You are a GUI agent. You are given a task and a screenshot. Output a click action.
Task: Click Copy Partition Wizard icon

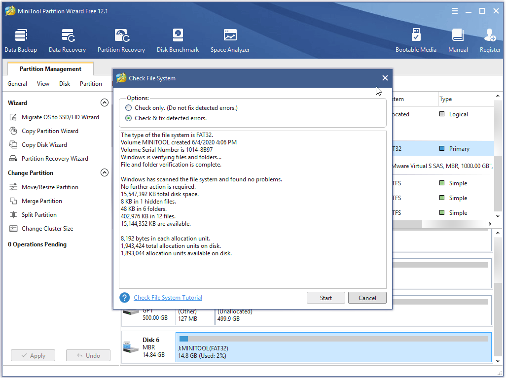pos(13,131)
